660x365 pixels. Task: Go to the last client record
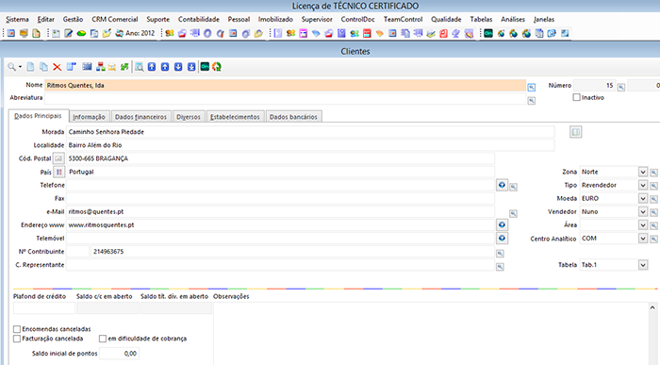191,67
